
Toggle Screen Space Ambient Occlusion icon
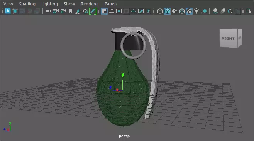click(215, 11)
